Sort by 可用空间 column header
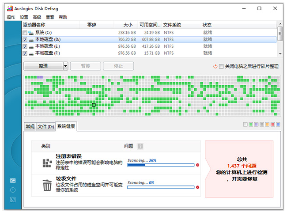The width and height of the screenshot is (287, 212). coord(150,25)
